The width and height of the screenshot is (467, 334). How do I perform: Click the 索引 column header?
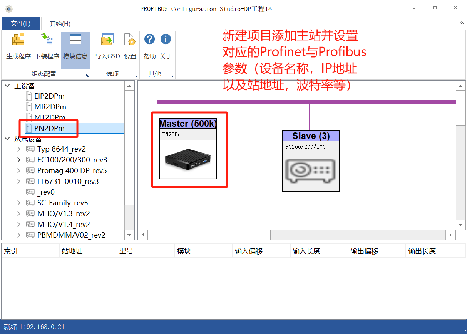tap(30, 251)
